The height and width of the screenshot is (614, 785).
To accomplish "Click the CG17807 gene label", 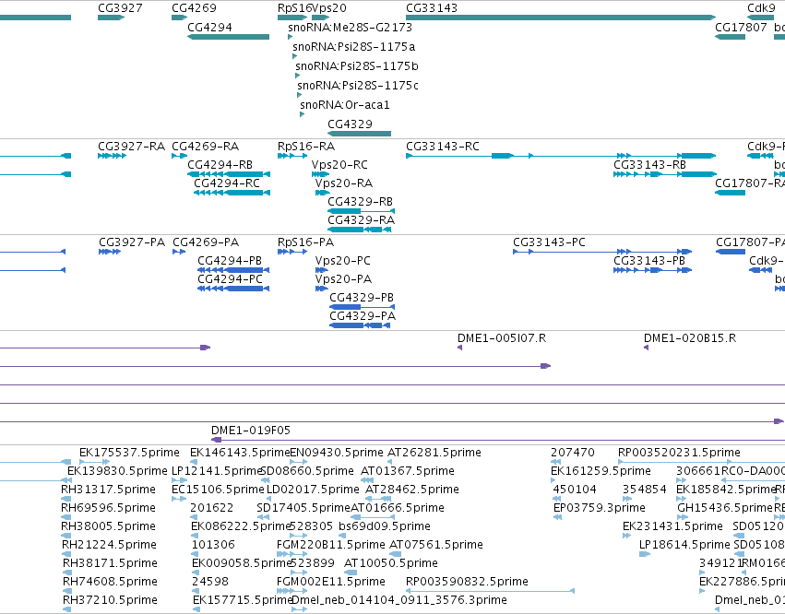I will pyautogui.click(x=741, y=28).
